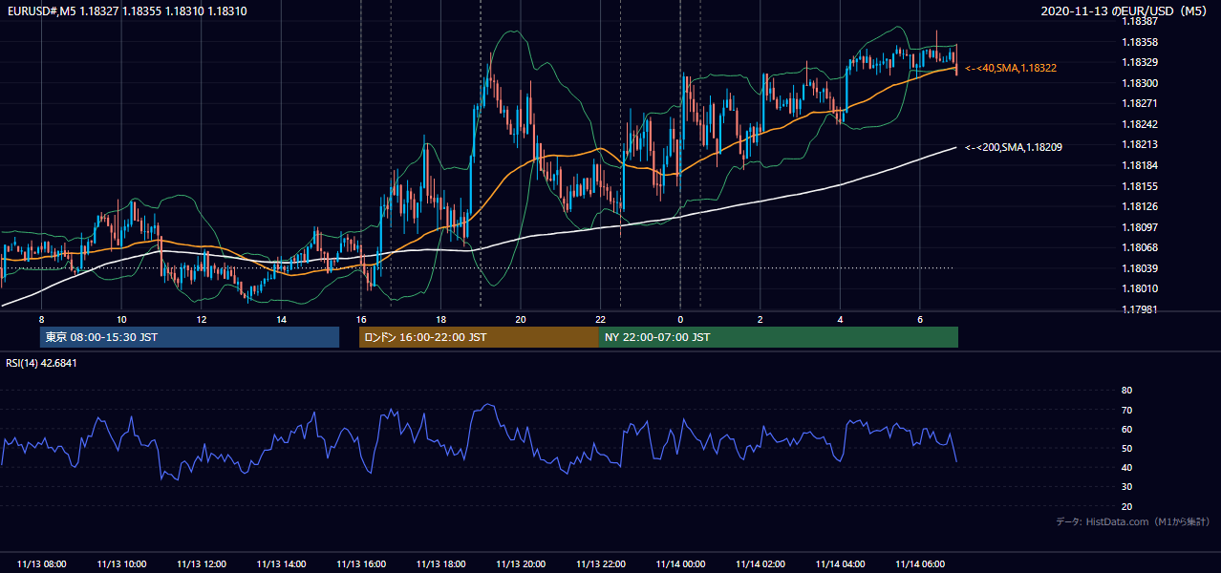Click the 11/13 14:00 time label
This screenshot has width=1221, height=573.
(x=281, y=564)
